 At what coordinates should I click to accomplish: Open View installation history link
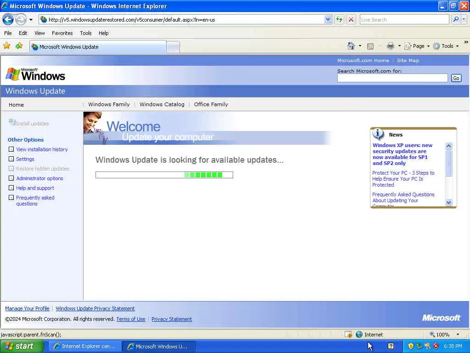pos(42,149)
